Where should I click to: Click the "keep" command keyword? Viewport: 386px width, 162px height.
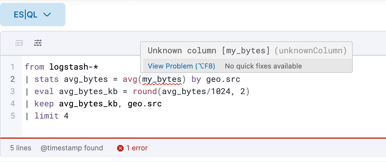(x=44, y=104)
